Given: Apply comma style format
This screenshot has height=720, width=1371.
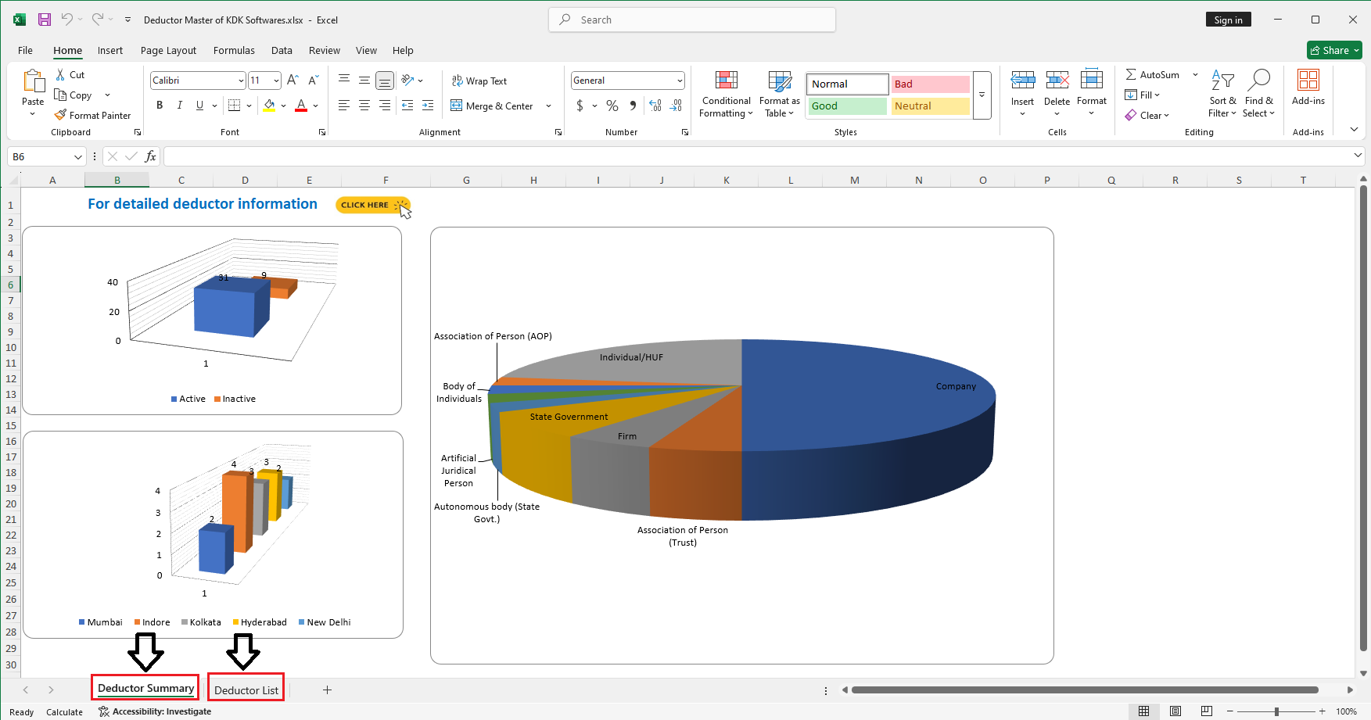Looking at the screenshot, I should 633,106.
